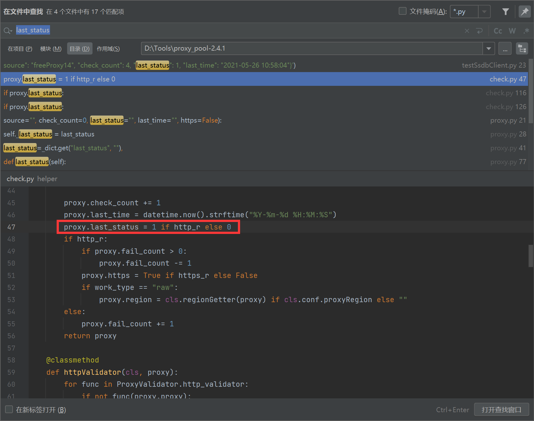Select the check.py helper preview tab

(20, 179)
